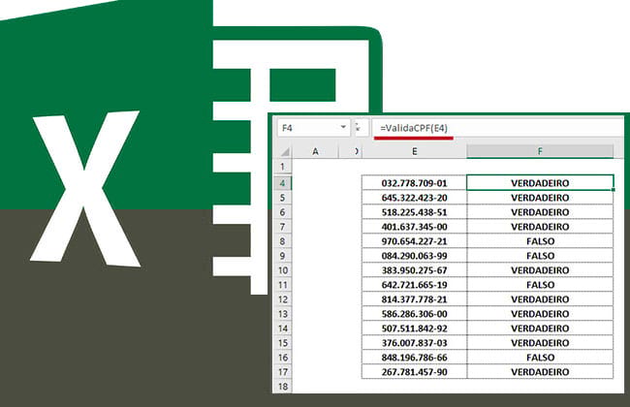Viewport: 630px width, 407px height.
Task: Click VERDADEIRO result next to 645.322.423-20
Action: tap(540, 198)
